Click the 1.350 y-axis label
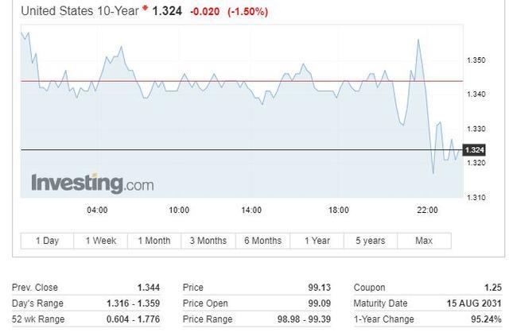 pos(476,60)
